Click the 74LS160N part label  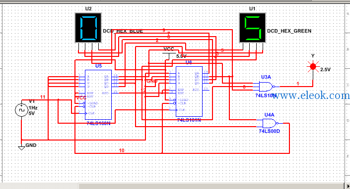tap(98, 123)
